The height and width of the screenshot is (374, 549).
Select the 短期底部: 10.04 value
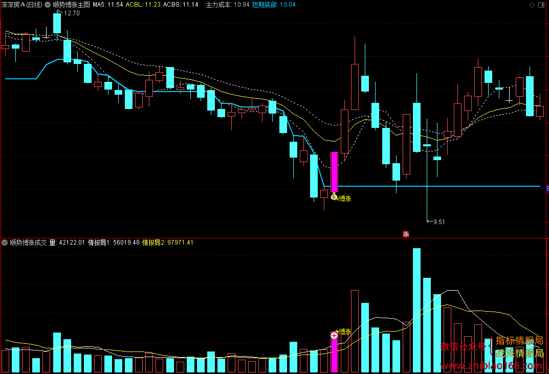coord(274,5)
